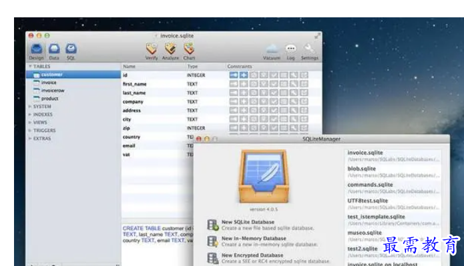This screenshot has width=464, height=266.
Task: Toggle the key constraint on city row
Action: (x=234, y=119)
